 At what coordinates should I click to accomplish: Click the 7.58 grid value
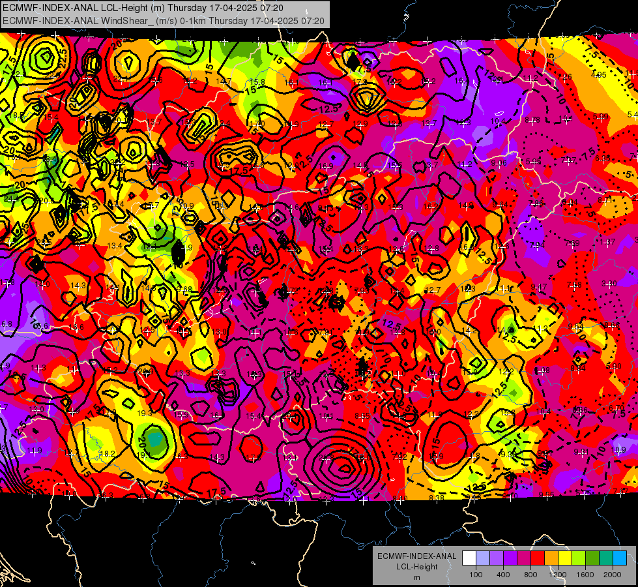point(574,285)
